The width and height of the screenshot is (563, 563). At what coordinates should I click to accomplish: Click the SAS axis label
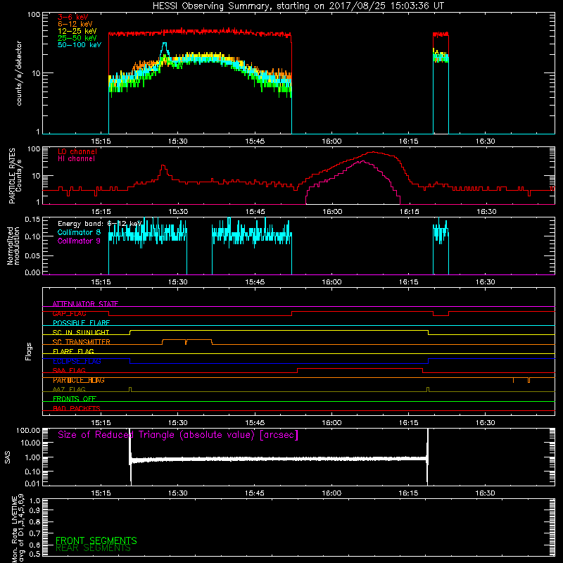[7, 457]
